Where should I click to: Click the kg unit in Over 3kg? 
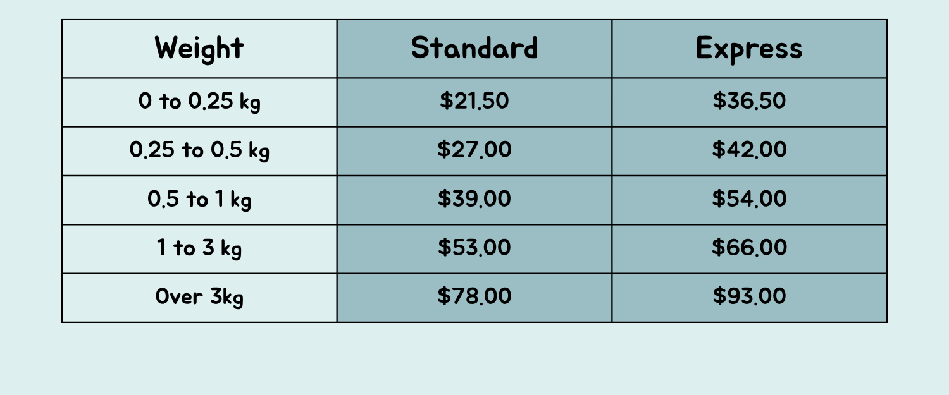232,297
